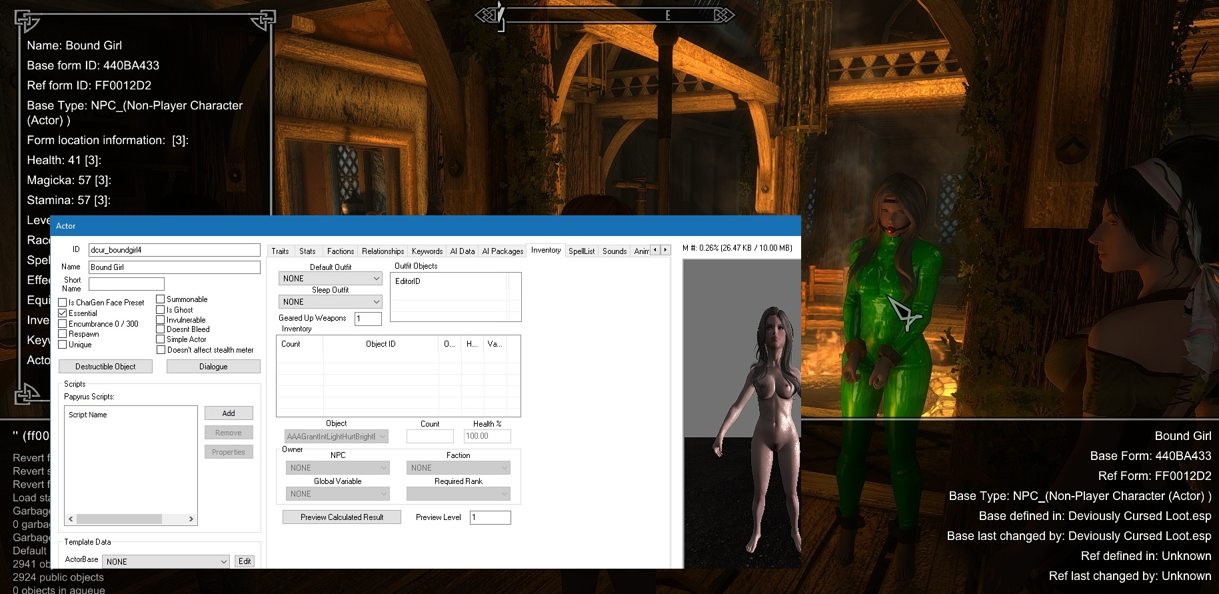
Task: Click 'Ref defined in: Unknown' text
Action: [x=1146, y=556]
